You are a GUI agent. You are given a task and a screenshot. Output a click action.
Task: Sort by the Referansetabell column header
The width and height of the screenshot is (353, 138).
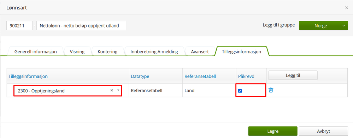(200, 76)
